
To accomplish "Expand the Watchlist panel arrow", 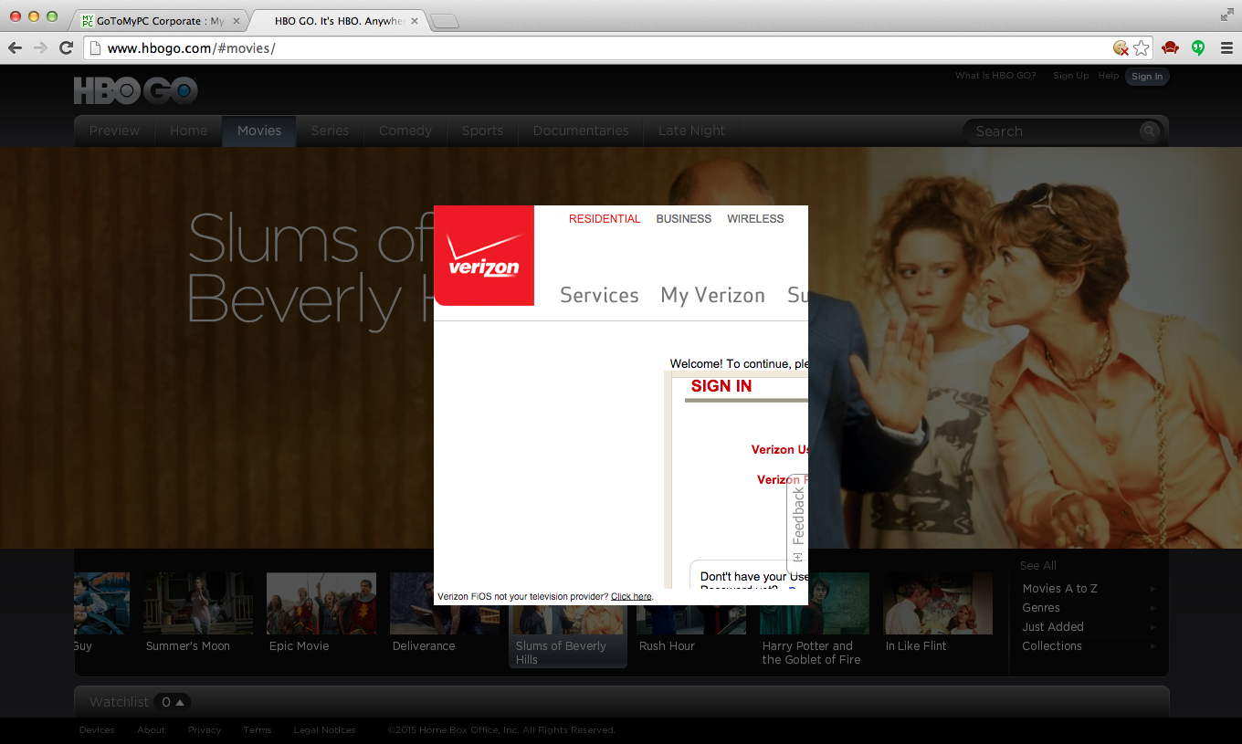I will pyautogui.click(x=181, y=702).
